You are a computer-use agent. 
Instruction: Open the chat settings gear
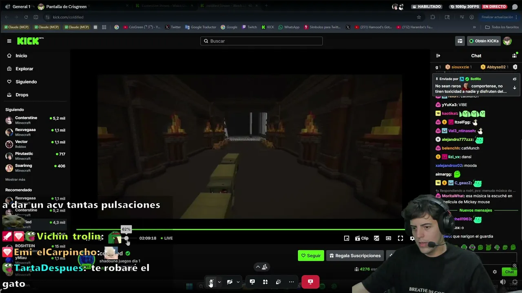tap(495, 272)
